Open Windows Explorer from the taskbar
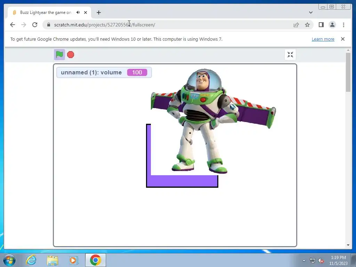Image resolution: width=356 pixels, height=267 pixels. point(52,260)
